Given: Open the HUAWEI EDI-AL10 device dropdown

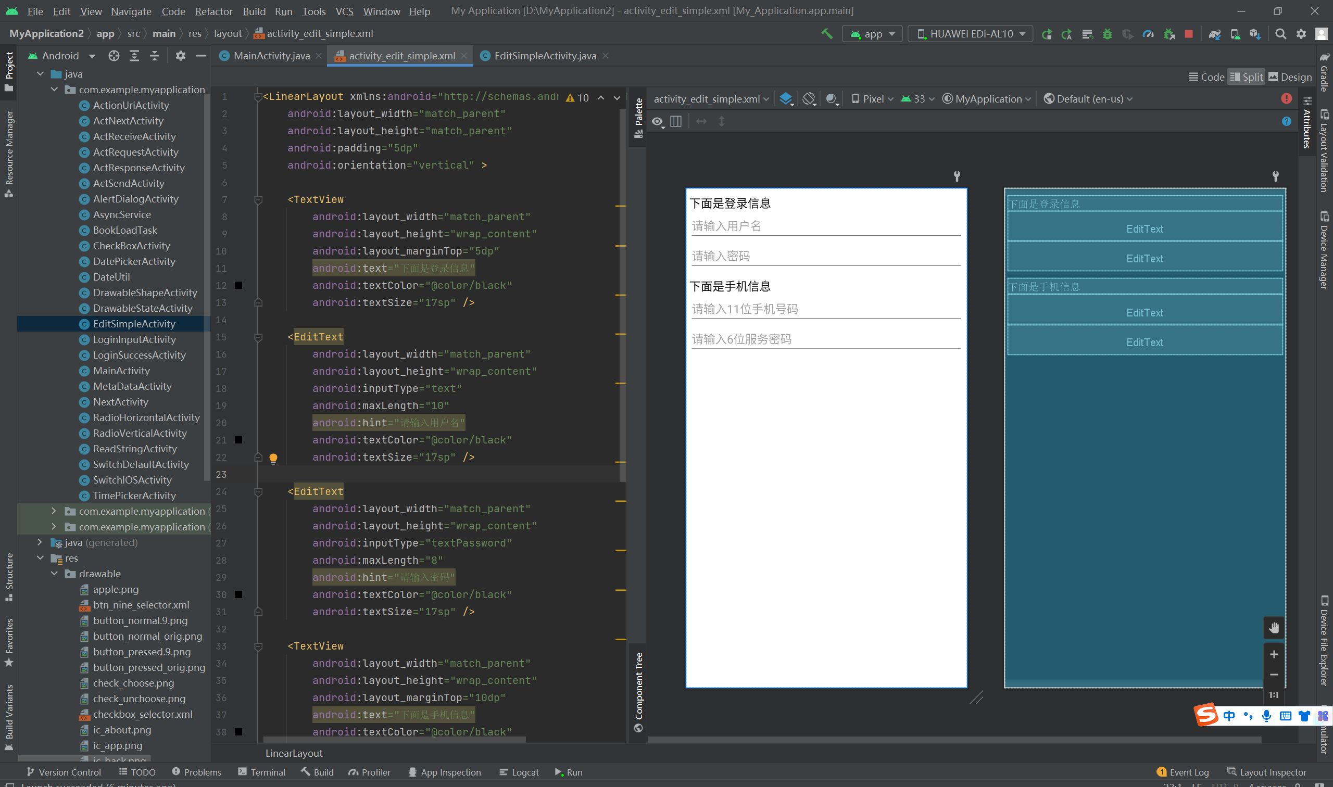Looking at the screenshot, I should (x=970, y=34).
